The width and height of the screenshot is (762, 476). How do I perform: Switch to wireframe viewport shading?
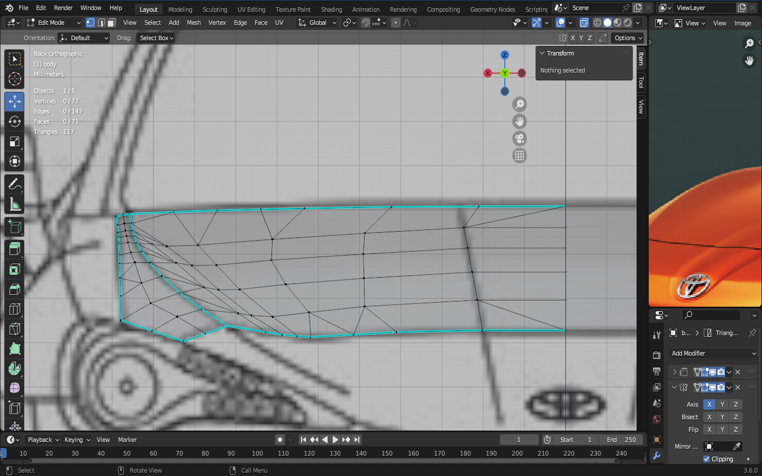pyautogui.click(x=597, y=23)
